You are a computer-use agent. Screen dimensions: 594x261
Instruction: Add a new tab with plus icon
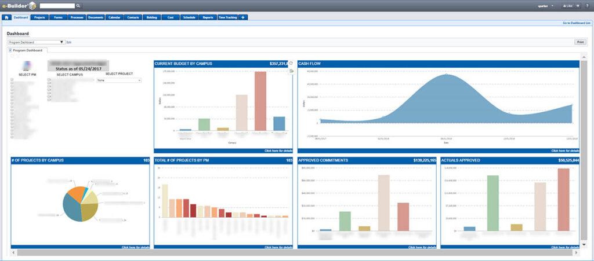(x=243, y=17)
